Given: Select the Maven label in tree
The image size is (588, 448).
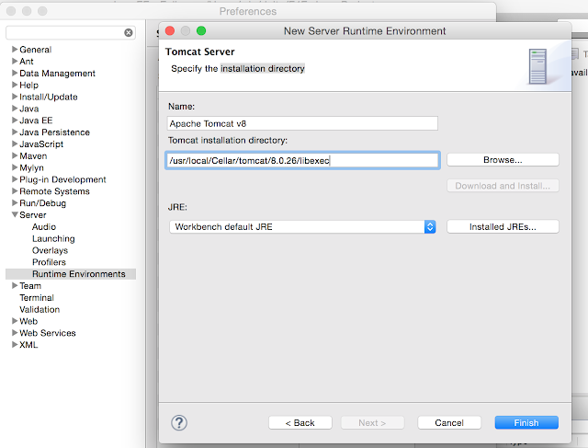Looking at the screenshot, I should coord(33,155).
